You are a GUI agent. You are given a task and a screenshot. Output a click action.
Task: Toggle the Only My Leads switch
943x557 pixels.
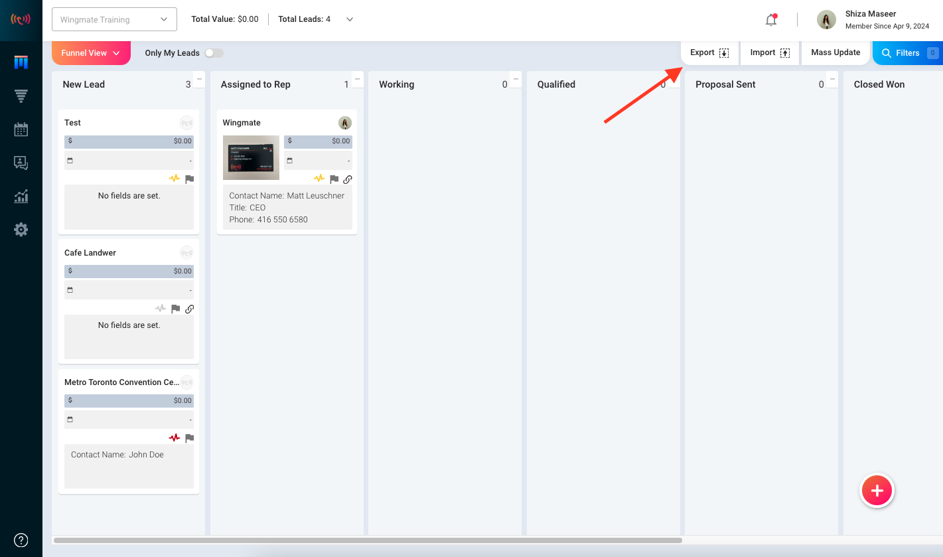tap(214, 53)
